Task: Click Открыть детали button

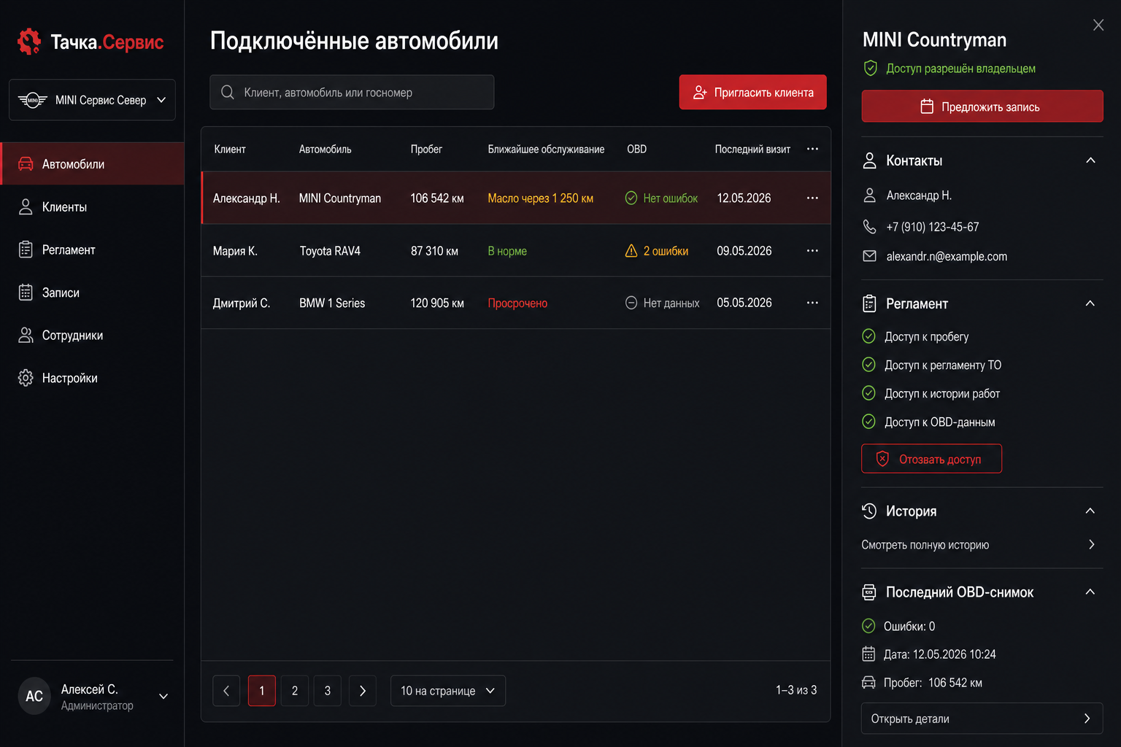Action: tap(982, 719)
